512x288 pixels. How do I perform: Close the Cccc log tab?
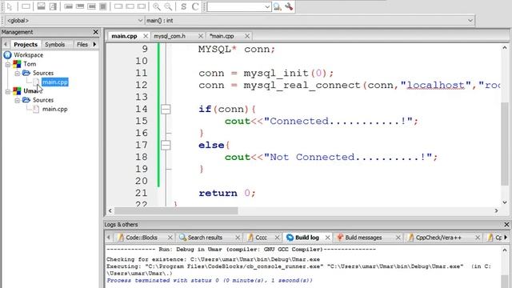tap(277, 238)
